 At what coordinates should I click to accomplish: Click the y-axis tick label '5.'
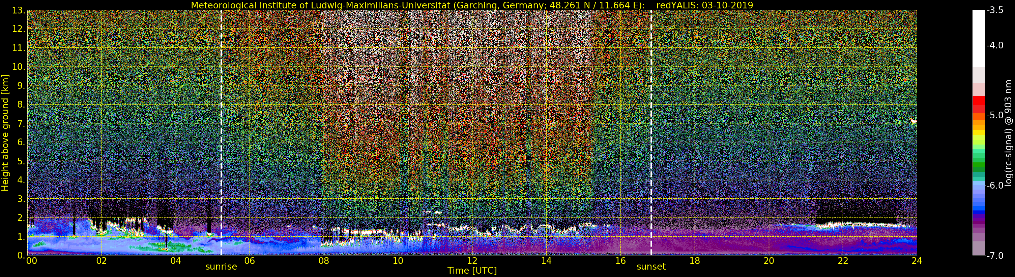(x=21, y=161)
